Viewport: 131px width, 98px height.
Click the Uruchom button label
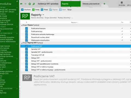tap(27, 10)
